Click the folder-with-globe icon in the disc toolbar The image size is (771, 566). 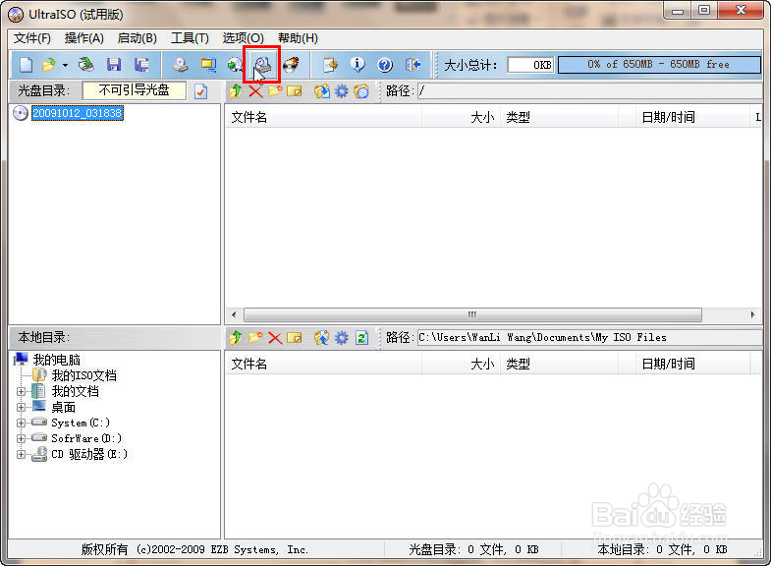click(361, 91)
